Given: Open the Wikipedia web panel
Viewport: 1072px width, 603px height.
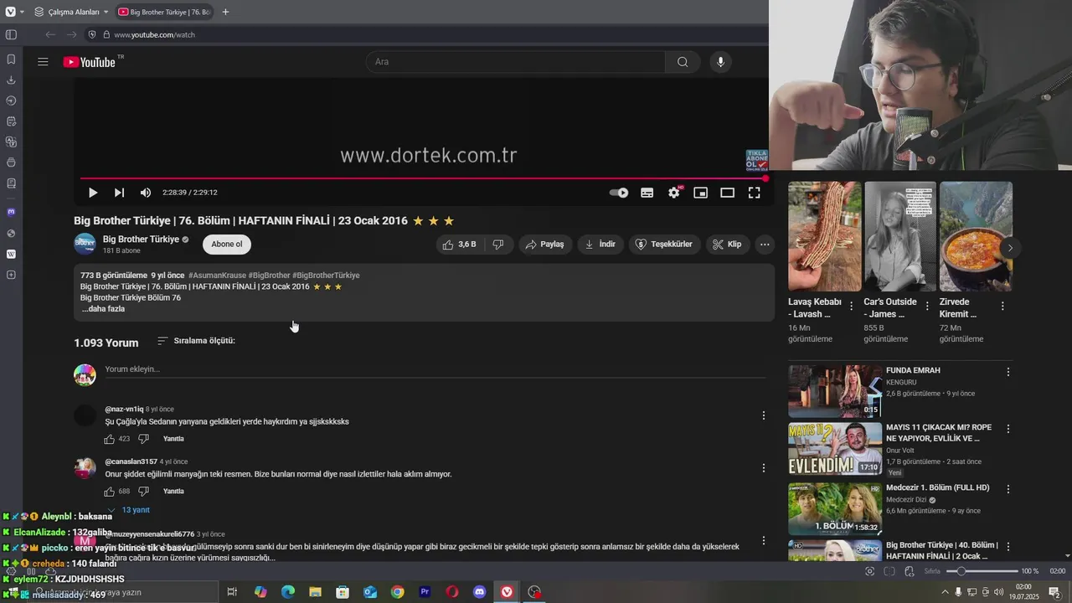Looking at the screenshot, I should tap(11, 254).
